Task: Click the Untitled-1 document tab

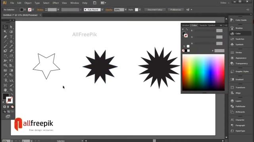Action: (20, 15)
